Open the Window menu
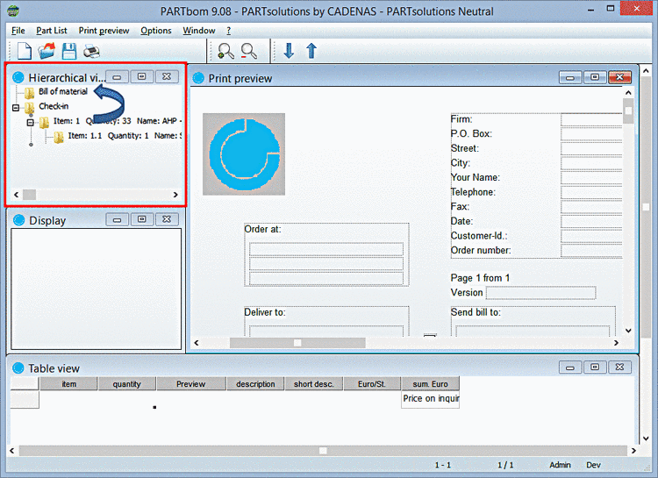658x478 pixels. point(199,31)
